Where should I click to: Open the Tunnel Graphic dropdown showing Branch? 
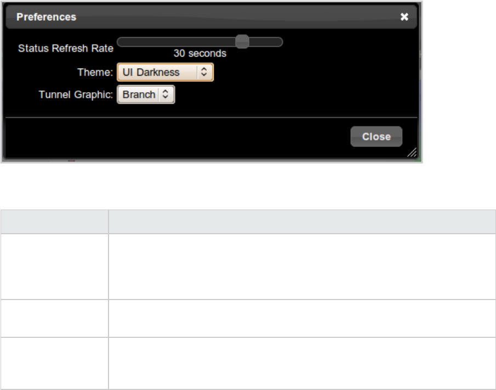[x=146, y=95]
